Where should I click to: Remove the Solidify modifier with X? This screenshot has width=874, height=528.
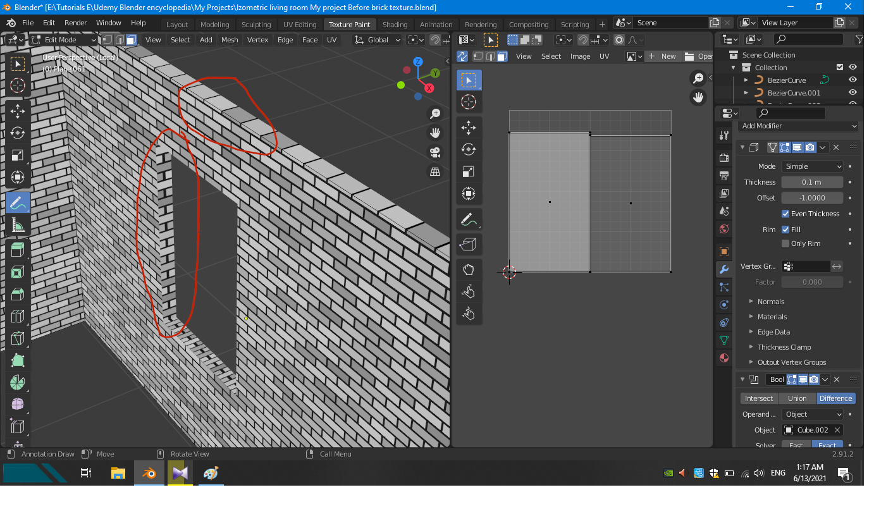click(x=836, y=147)
